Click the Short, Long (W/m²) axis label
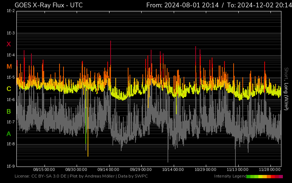292x183 pixels. [x=286, y=88]
